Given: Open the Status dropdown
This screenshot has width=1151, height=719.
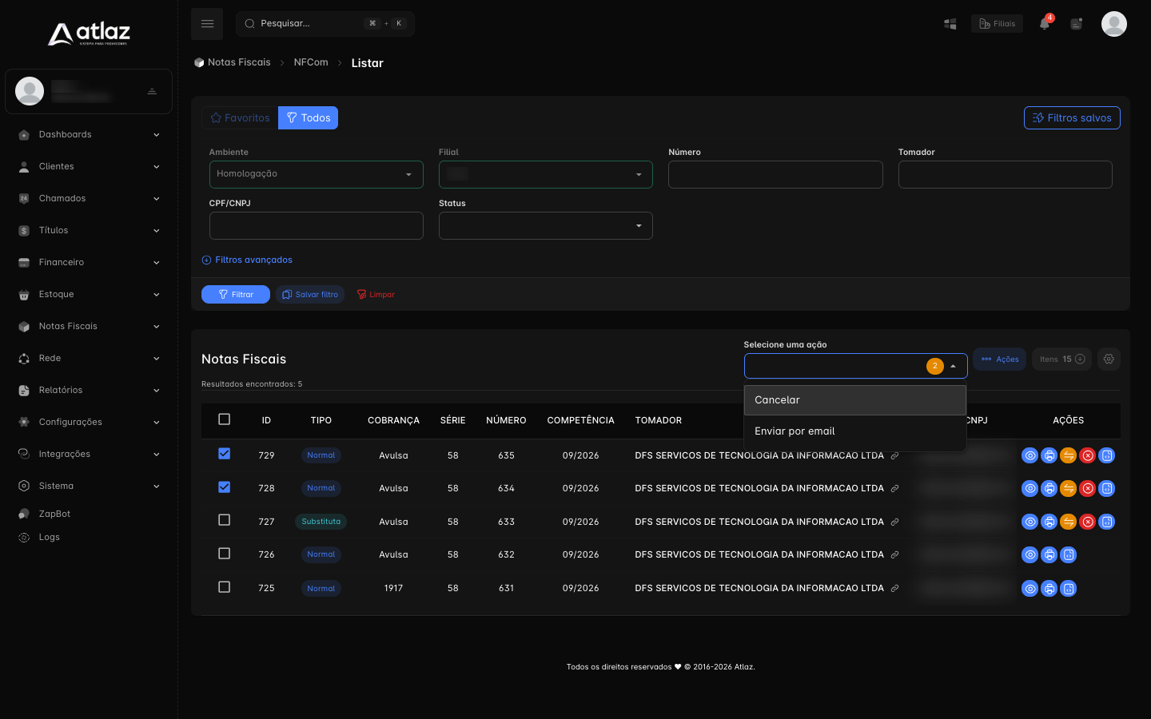Looking at the screenshot, I should [546, 225].
